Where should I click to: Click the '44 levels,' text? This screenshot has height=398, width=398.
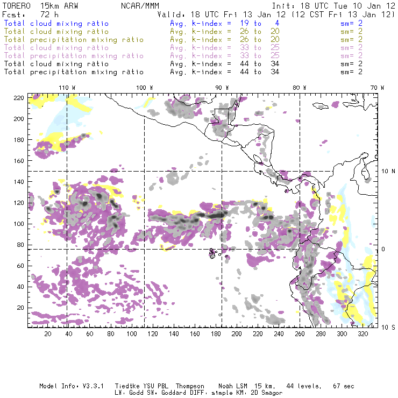(x=304, y=386)
